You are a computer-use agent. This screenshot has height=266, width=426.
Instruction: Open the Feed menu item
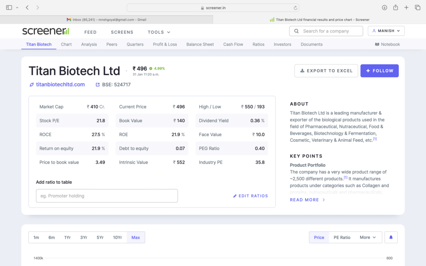point(90,32)
